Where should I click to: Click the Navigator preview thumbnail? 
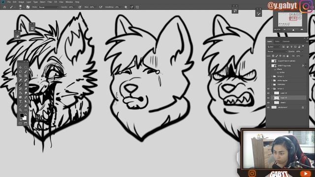(x=290, y=19)
